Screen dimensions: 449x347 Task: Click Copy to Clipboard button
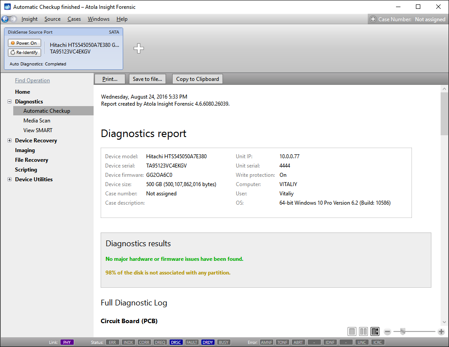point(197,79)
